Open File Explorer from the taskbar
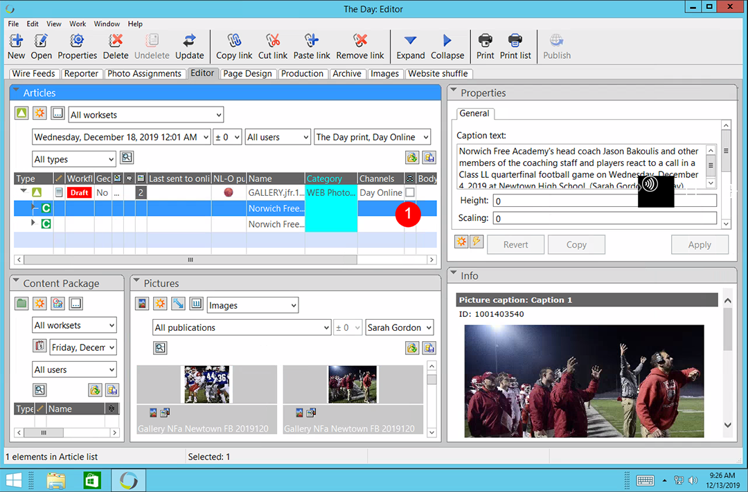The image size is (748, 492). click(56, 480)
